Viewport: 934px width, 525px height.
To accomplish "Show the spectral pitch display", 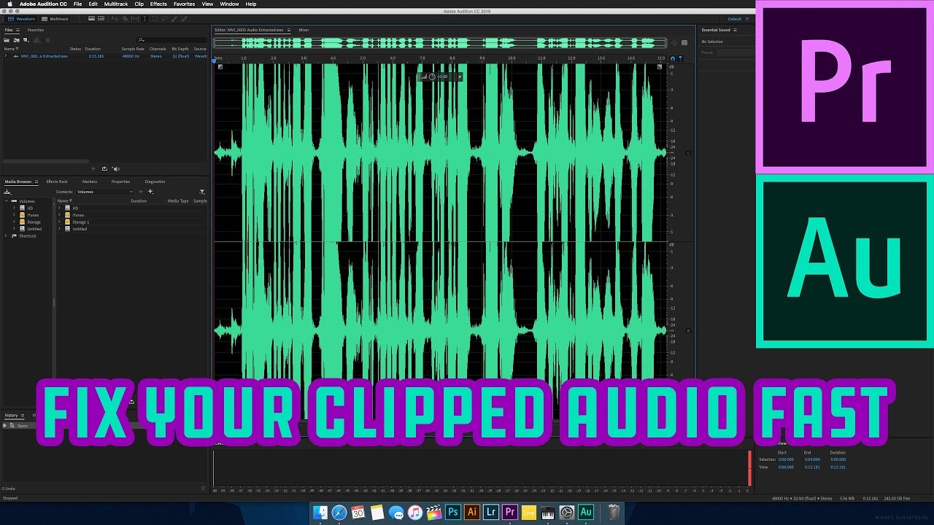I will [101, 18].
